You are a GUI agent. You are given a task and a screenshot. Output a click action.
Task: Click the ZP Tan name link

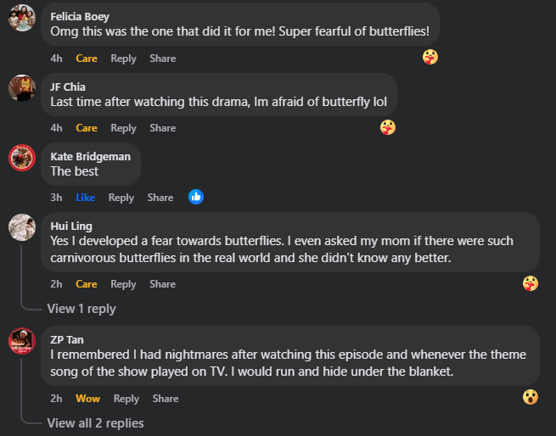coord(66,339)
